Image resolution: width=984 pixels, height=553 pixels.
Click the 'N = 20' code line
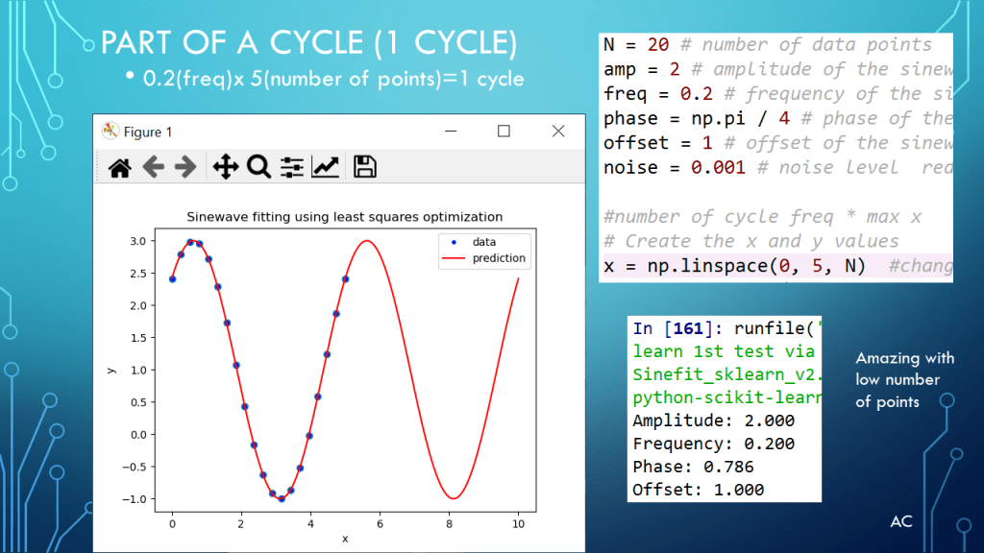(x=637, y=45)
